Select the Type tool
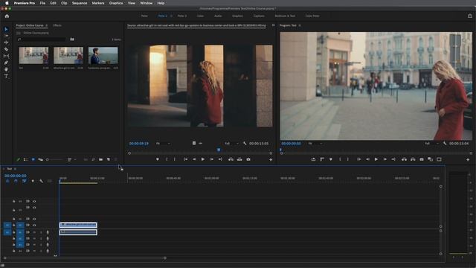 (6, 76)
